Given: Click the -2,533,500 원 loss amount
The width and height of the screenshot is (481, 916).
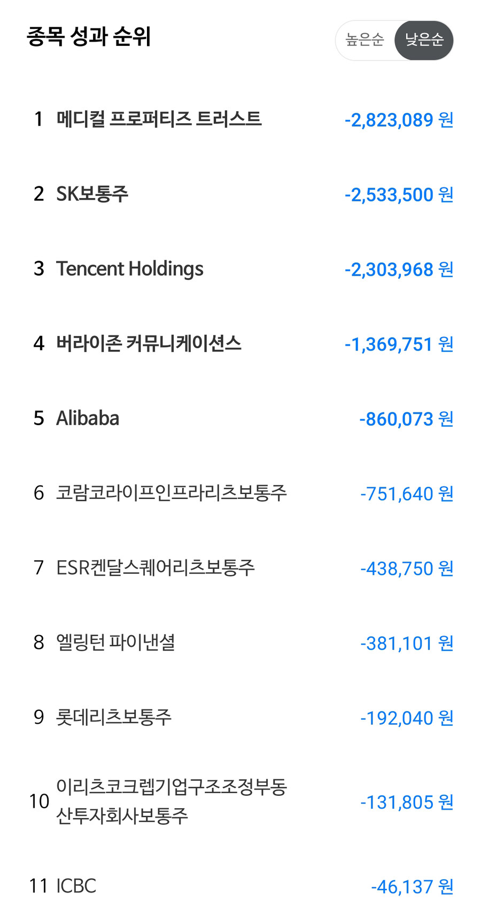Looking at the screenshot, I should (x=399, y=194).
